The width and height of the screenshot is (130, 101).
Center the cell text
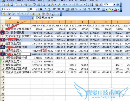[59, 9]
